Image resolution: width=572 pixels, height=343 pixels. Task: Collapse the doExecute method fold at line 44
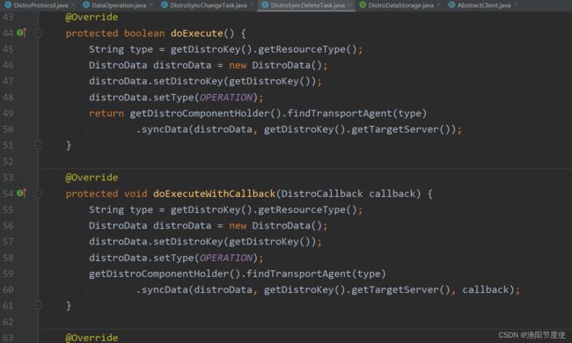[x=39, y=33]
